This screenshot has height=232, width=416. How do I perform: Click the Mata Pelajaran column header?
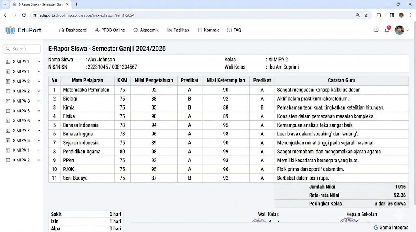point(87,81)
